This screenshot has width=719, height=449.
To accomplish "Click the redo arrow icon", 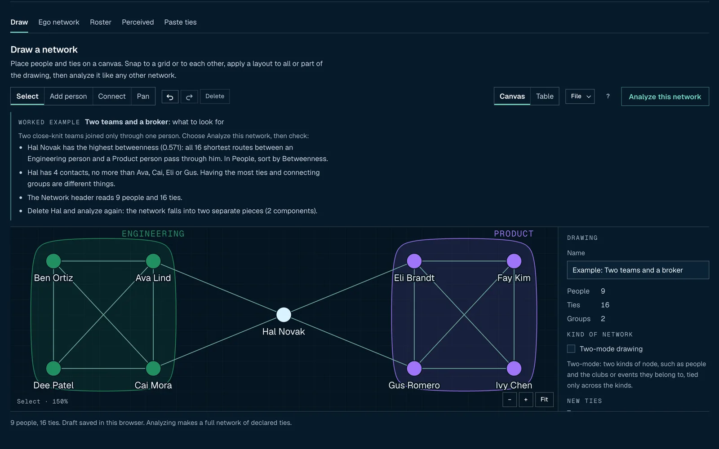I will (189, 97).
